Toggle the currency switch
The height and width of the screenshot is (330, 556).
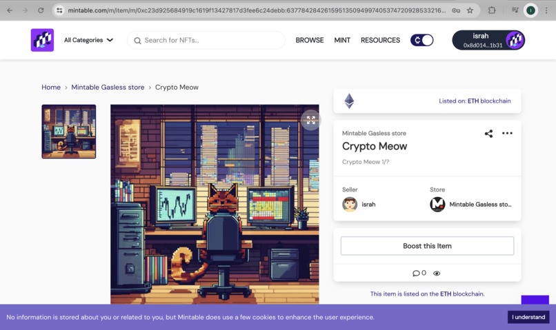(x=422, y=40)
